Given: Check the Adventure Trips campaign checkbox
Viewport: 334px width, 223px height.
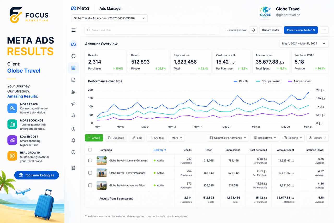Looking at the screenshot, I should pos(90,185).
